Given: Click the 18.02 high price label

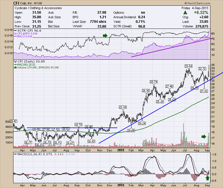Looking at the screenshot, I should pos(66,129).
